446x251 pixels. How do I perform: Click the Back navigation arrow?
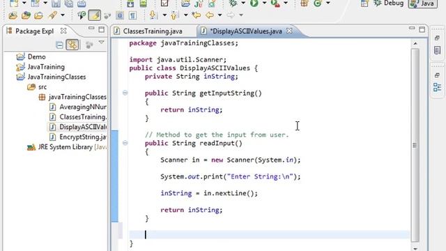(210, 15)
